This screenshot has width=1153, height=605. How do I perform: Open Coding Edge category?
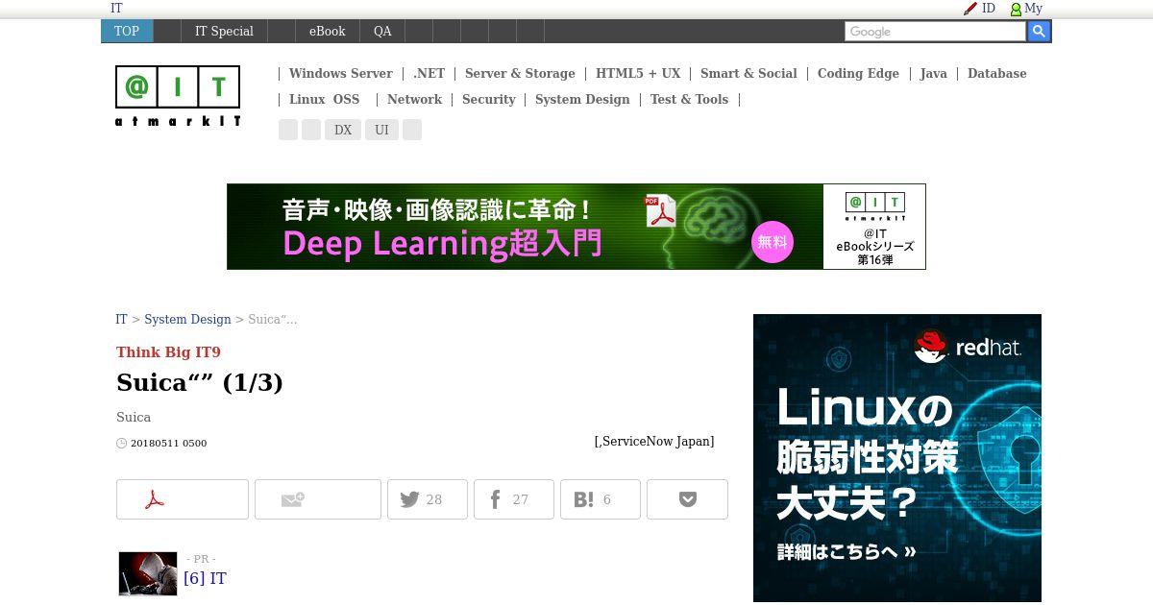(858, 74)
